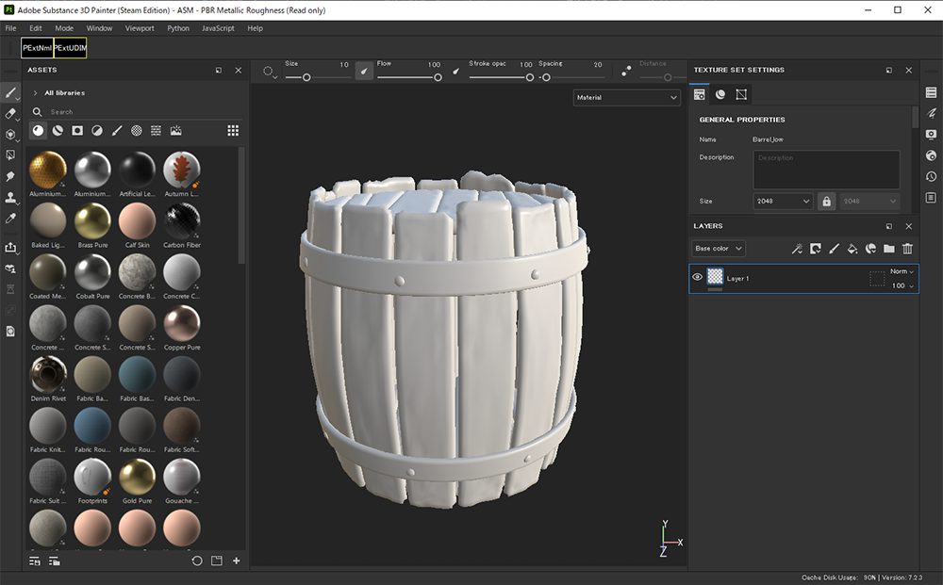
Task: Expand the All libraries tree
Action: point(35,93)
